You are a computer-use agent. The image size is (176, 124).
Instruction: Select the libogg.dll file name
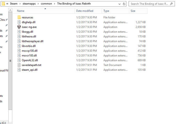[28, 32]
